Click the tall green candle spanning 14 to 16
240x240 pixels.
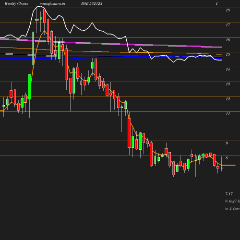tap(33, 48)
